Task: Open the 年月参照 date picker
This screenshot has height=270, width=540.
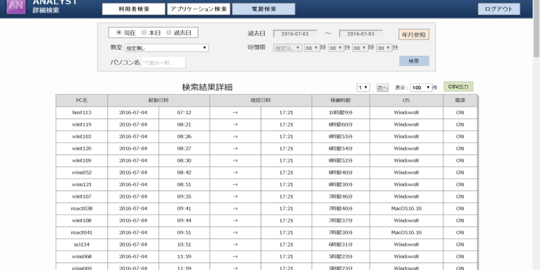Action: 413,35
